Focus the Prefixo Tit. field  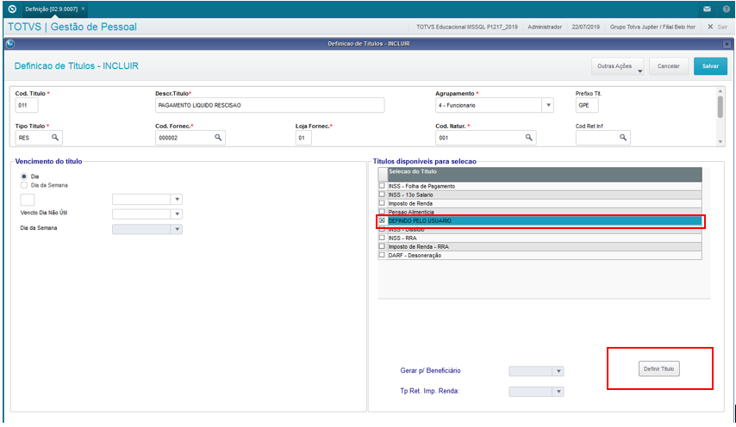(x=587, y=105)
